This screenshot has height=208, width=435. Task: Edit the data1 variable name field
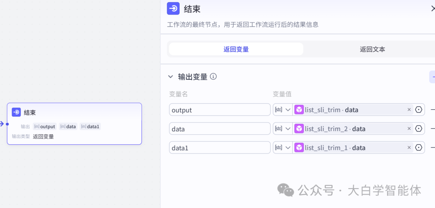coord(220,148)
